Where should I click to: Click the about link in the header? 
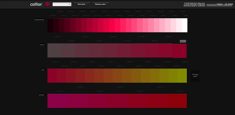[219, 4]
